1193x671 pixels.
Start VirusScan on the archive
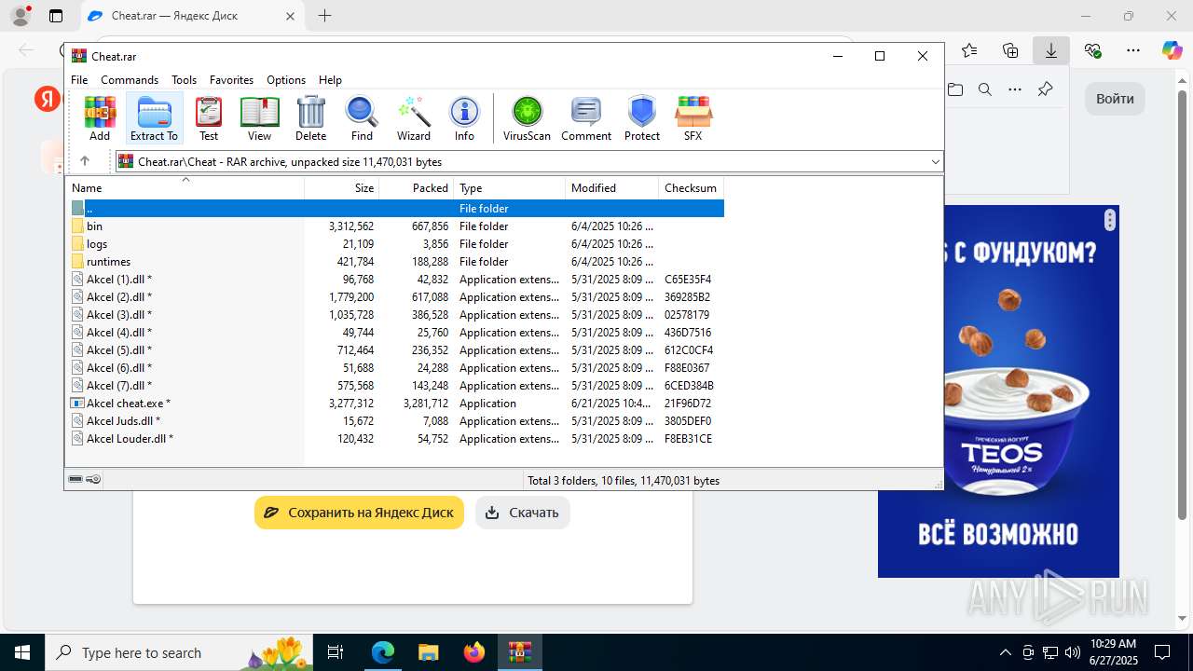point(527,118)
